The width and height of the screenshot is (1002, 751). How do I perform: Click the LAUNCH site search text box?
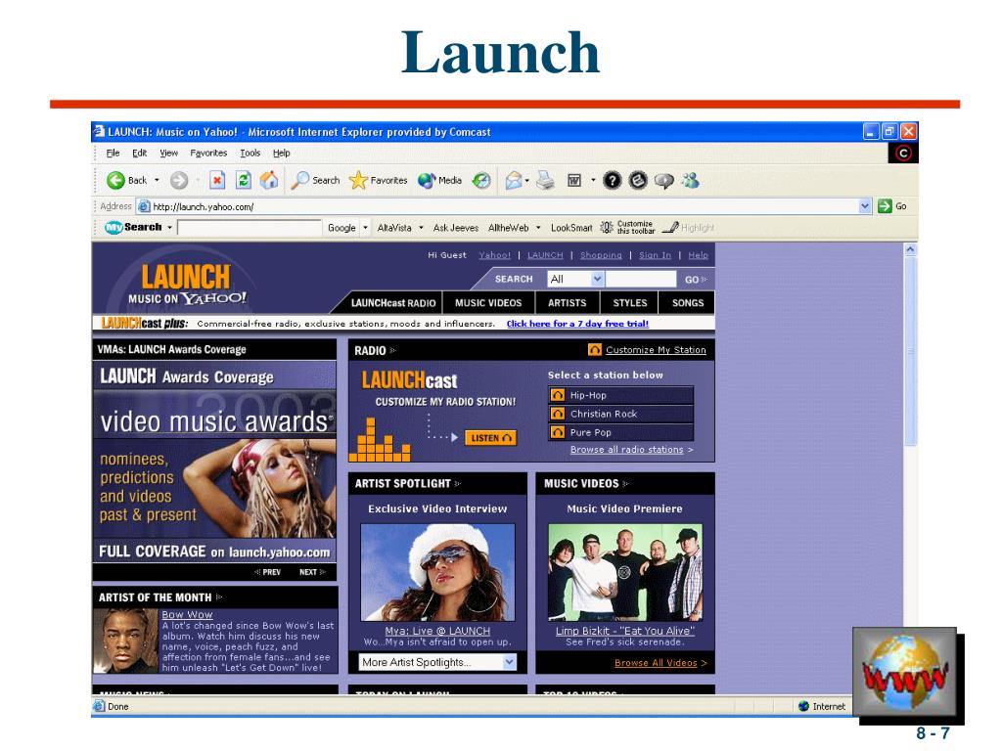[x=640, y=279]
